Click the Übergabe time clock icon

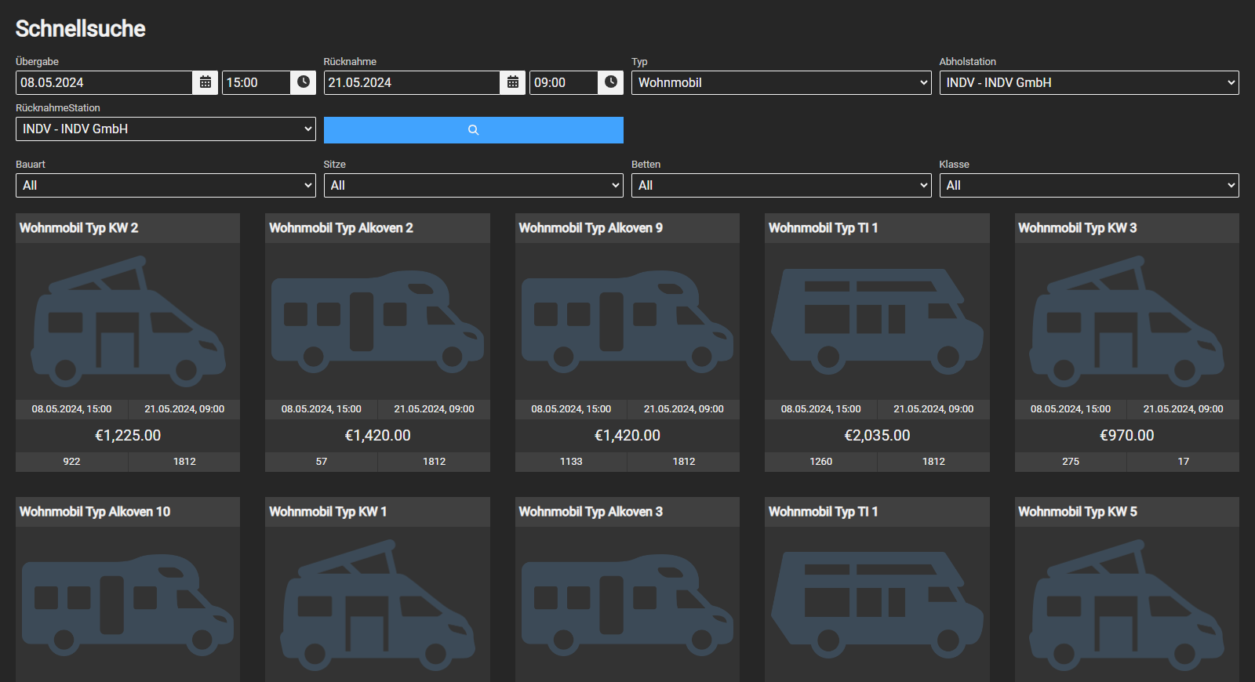[x=303, y=82]
